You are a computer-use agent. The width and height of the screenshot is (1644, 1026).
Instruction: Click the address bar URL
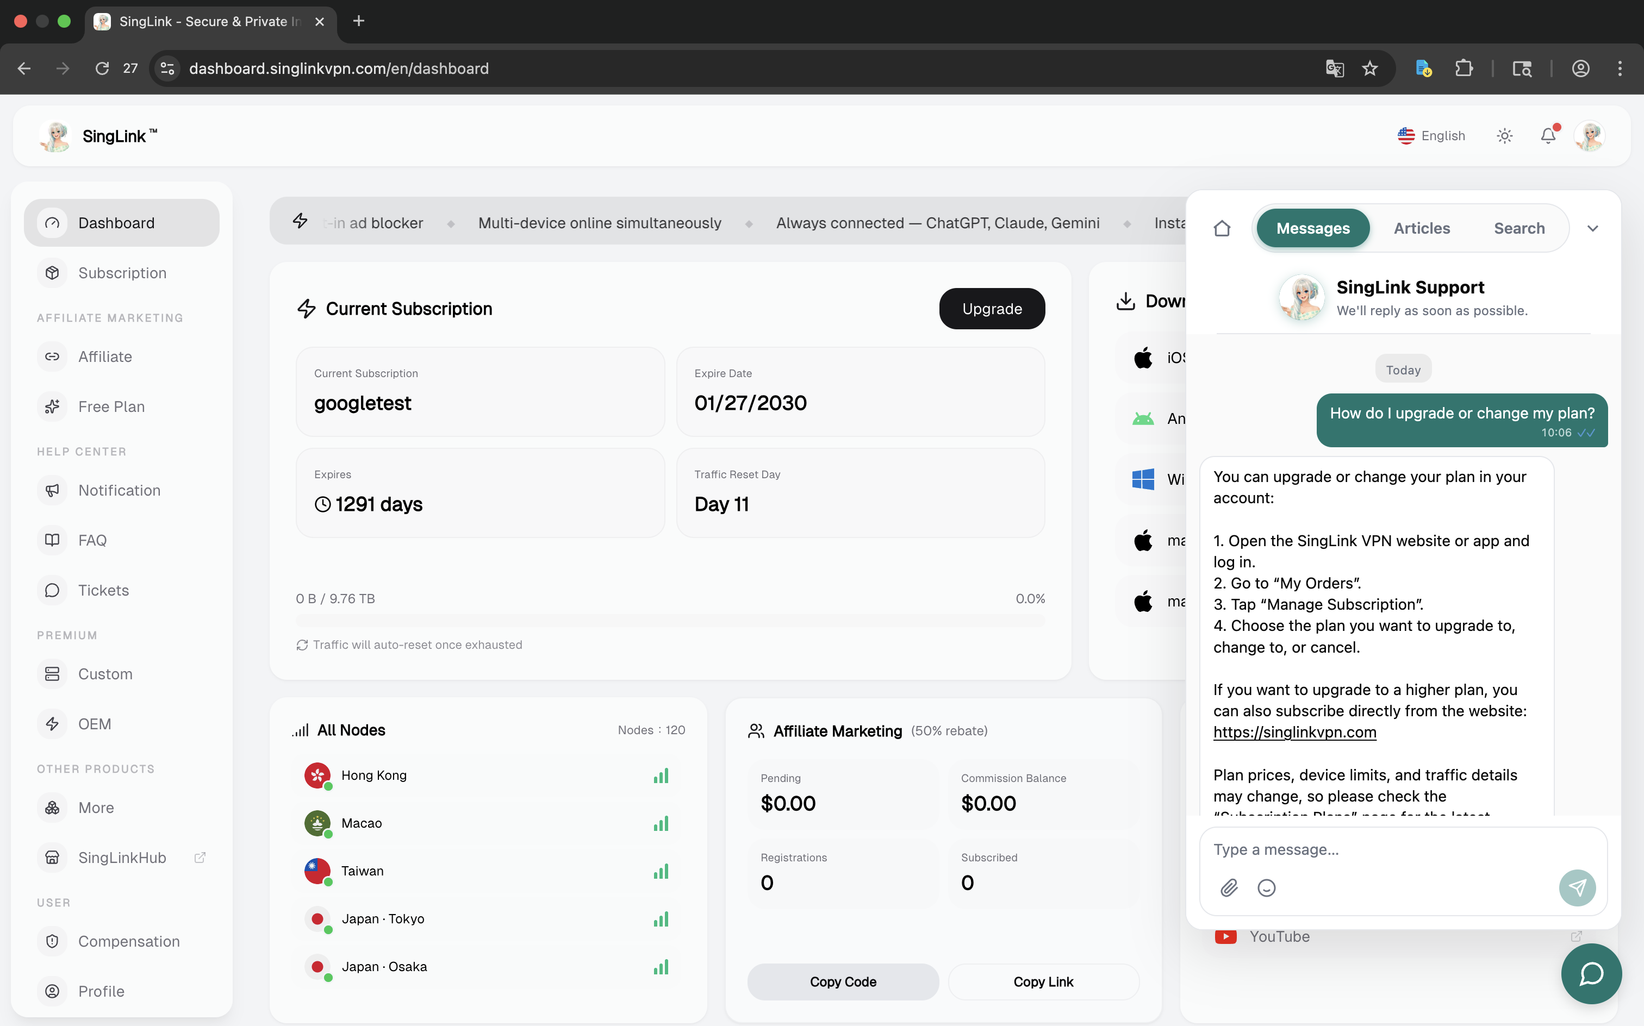pos(338,68)
